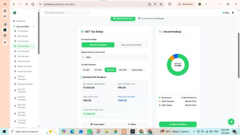Click the zoom magnifier icon
The height and width of the screenshot is (135, 240).
[155, 4]
